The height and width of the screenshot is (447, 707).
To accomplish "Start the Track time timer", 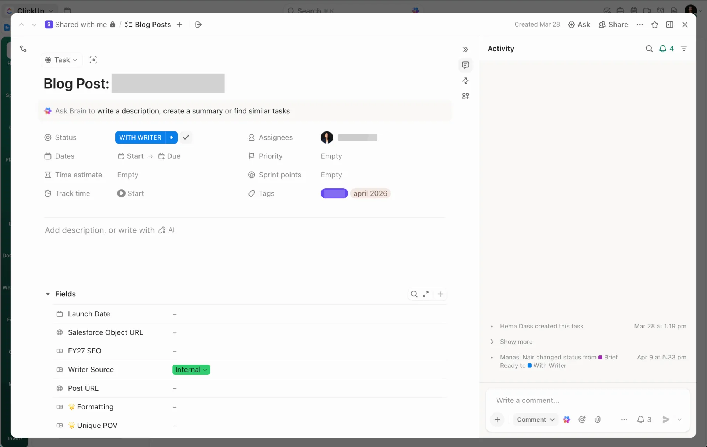I will click(130, 193).
